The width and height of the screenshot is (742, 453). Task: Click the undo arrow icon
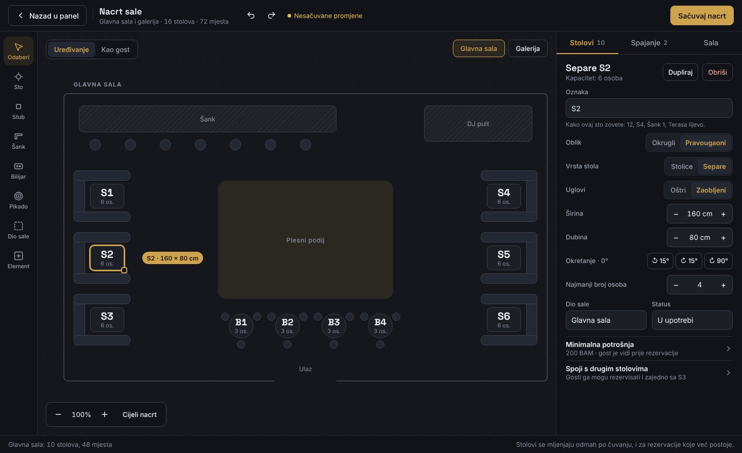251,15
